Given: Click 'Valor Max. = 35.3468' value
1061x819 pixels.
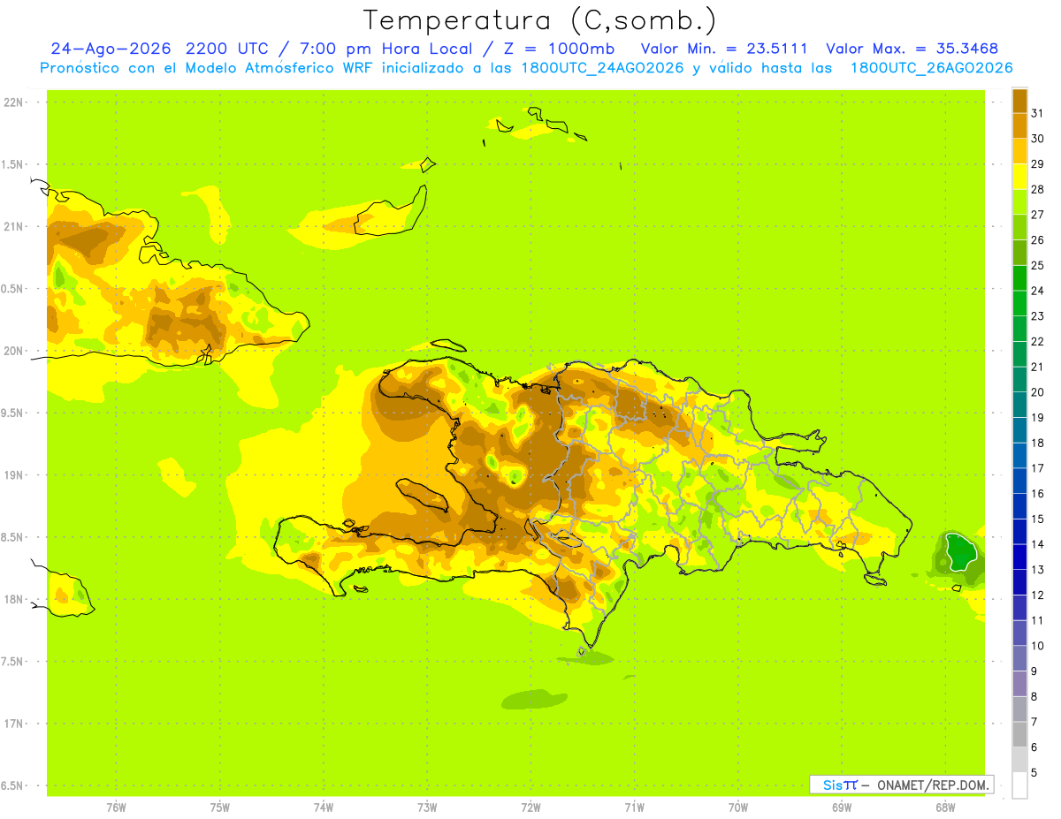Looking at the screenshot, I should tap(912, 49).
